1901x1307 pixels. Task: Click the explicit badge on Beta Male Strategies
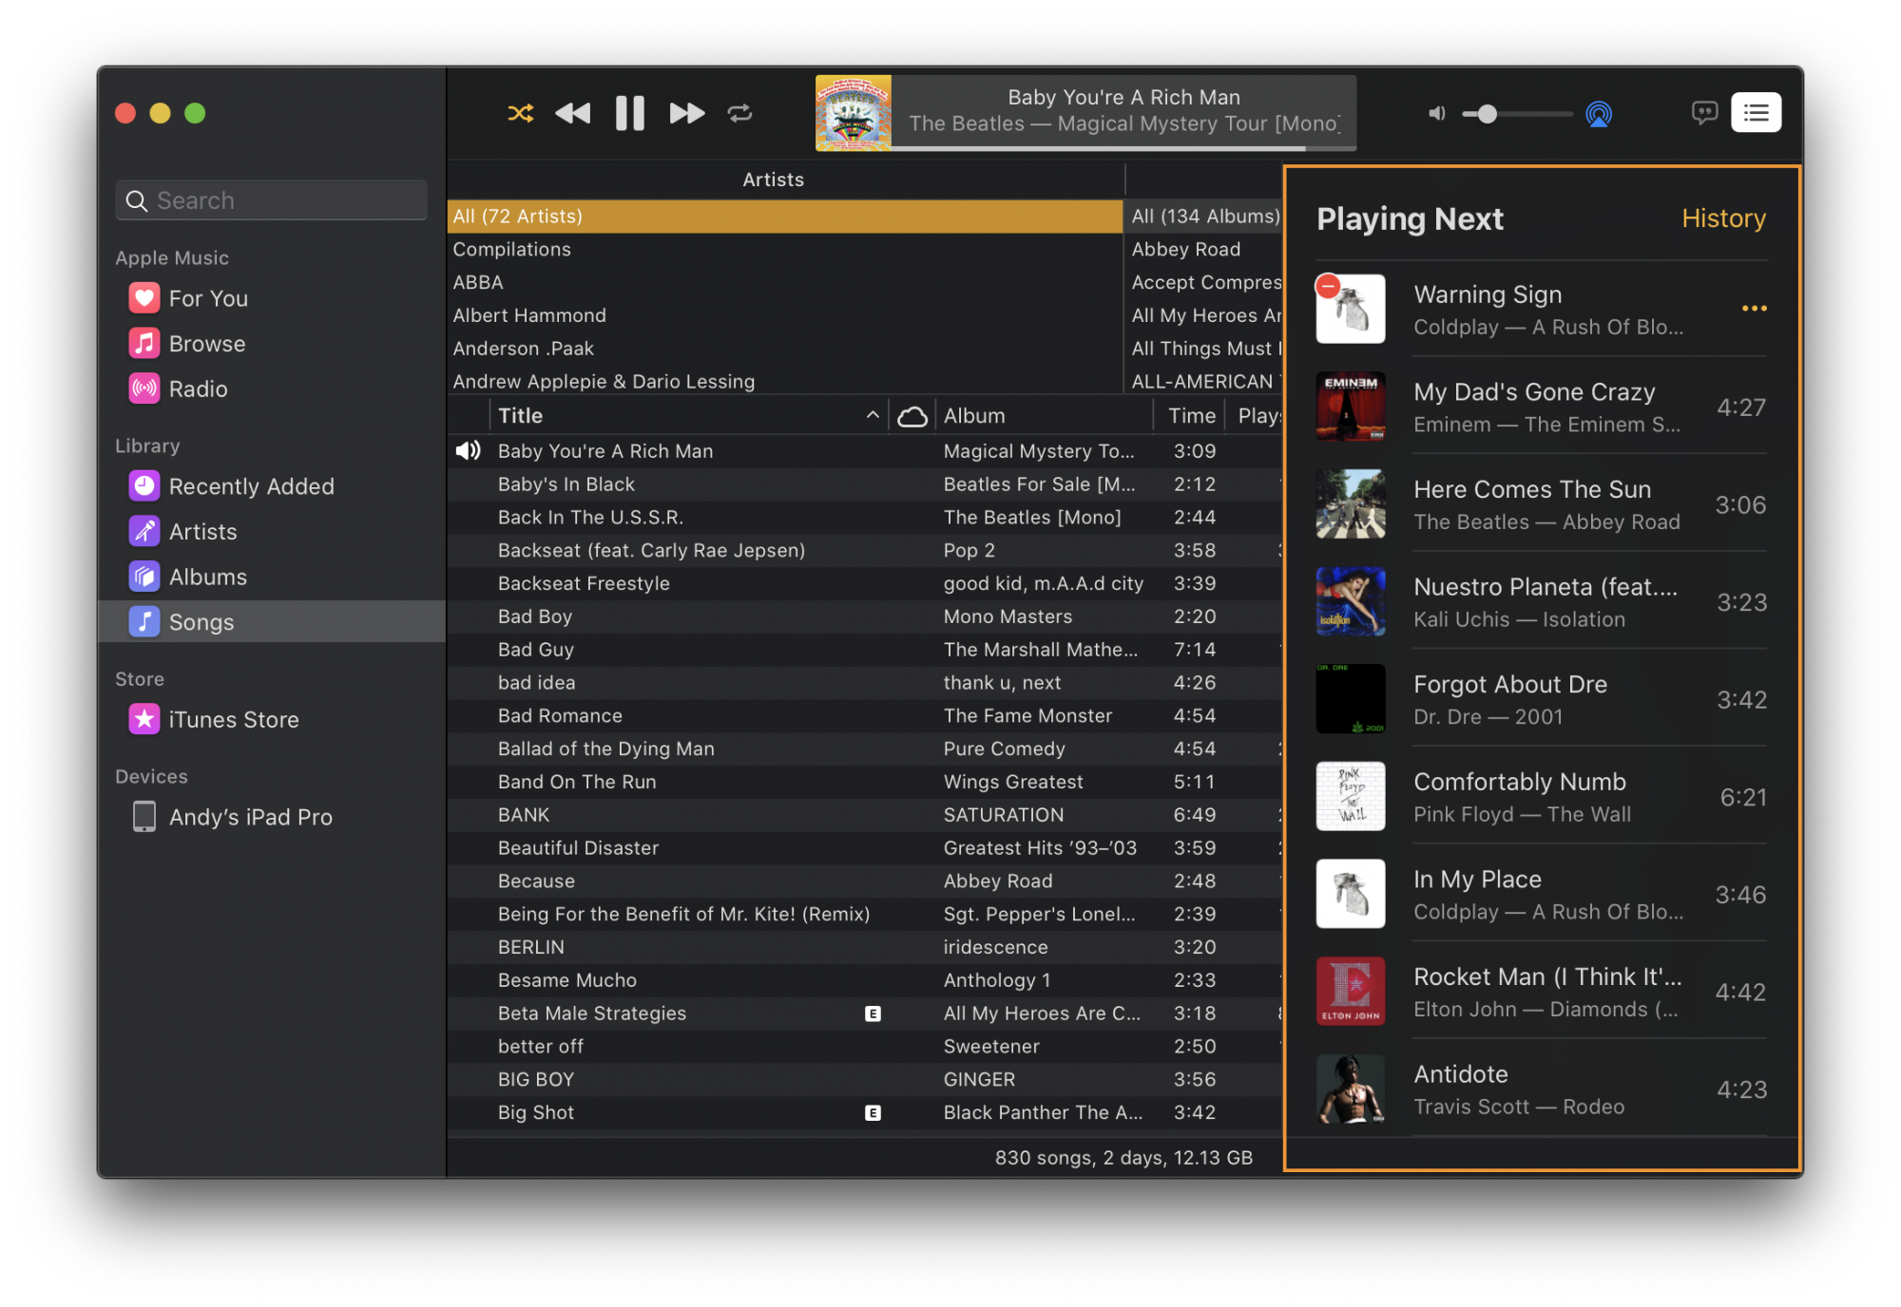(x=873, y=1013)
